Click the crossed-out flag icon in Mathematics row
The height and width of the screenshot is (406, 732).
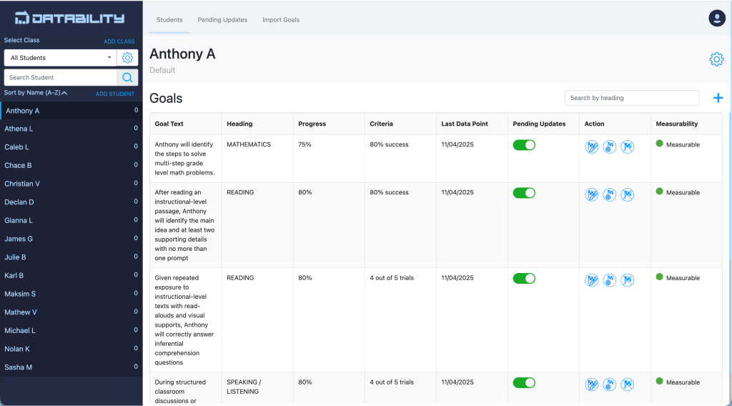[x=628, y=147]
